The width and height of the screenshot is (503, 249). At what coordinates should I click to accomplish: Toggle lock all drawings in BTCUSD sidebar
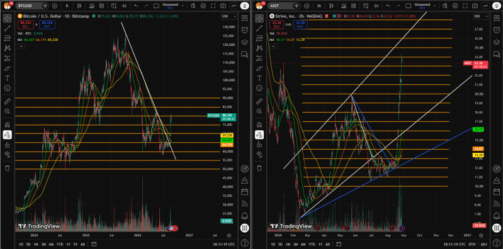8,145
